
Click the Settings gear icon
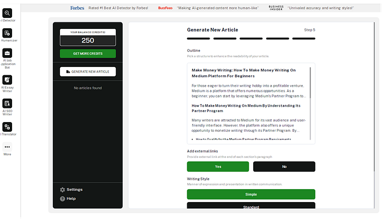tap(62, 190)
